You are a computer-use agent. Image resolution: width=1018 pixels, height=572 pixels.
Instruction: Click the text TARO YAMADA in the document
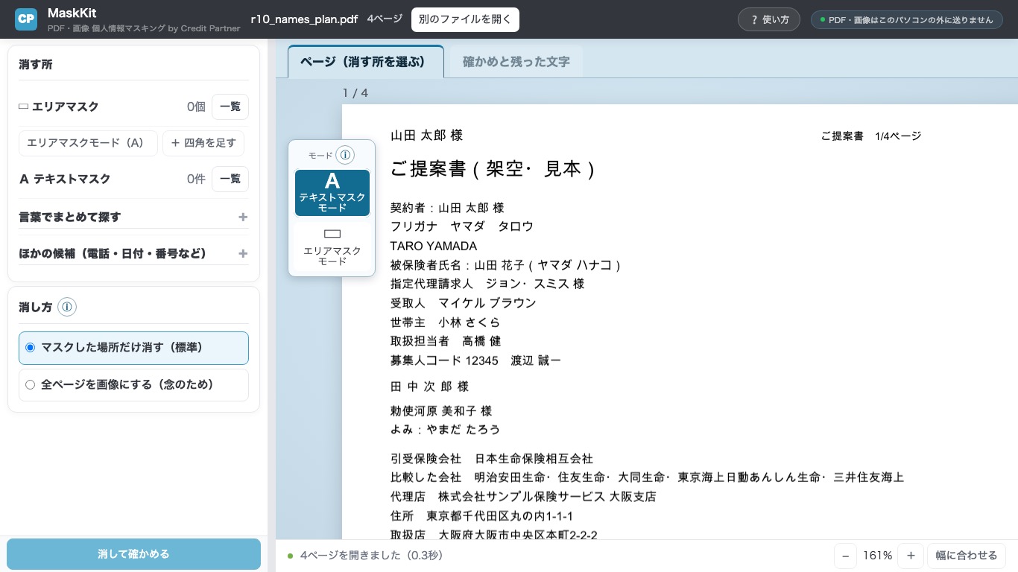[434, 246]
